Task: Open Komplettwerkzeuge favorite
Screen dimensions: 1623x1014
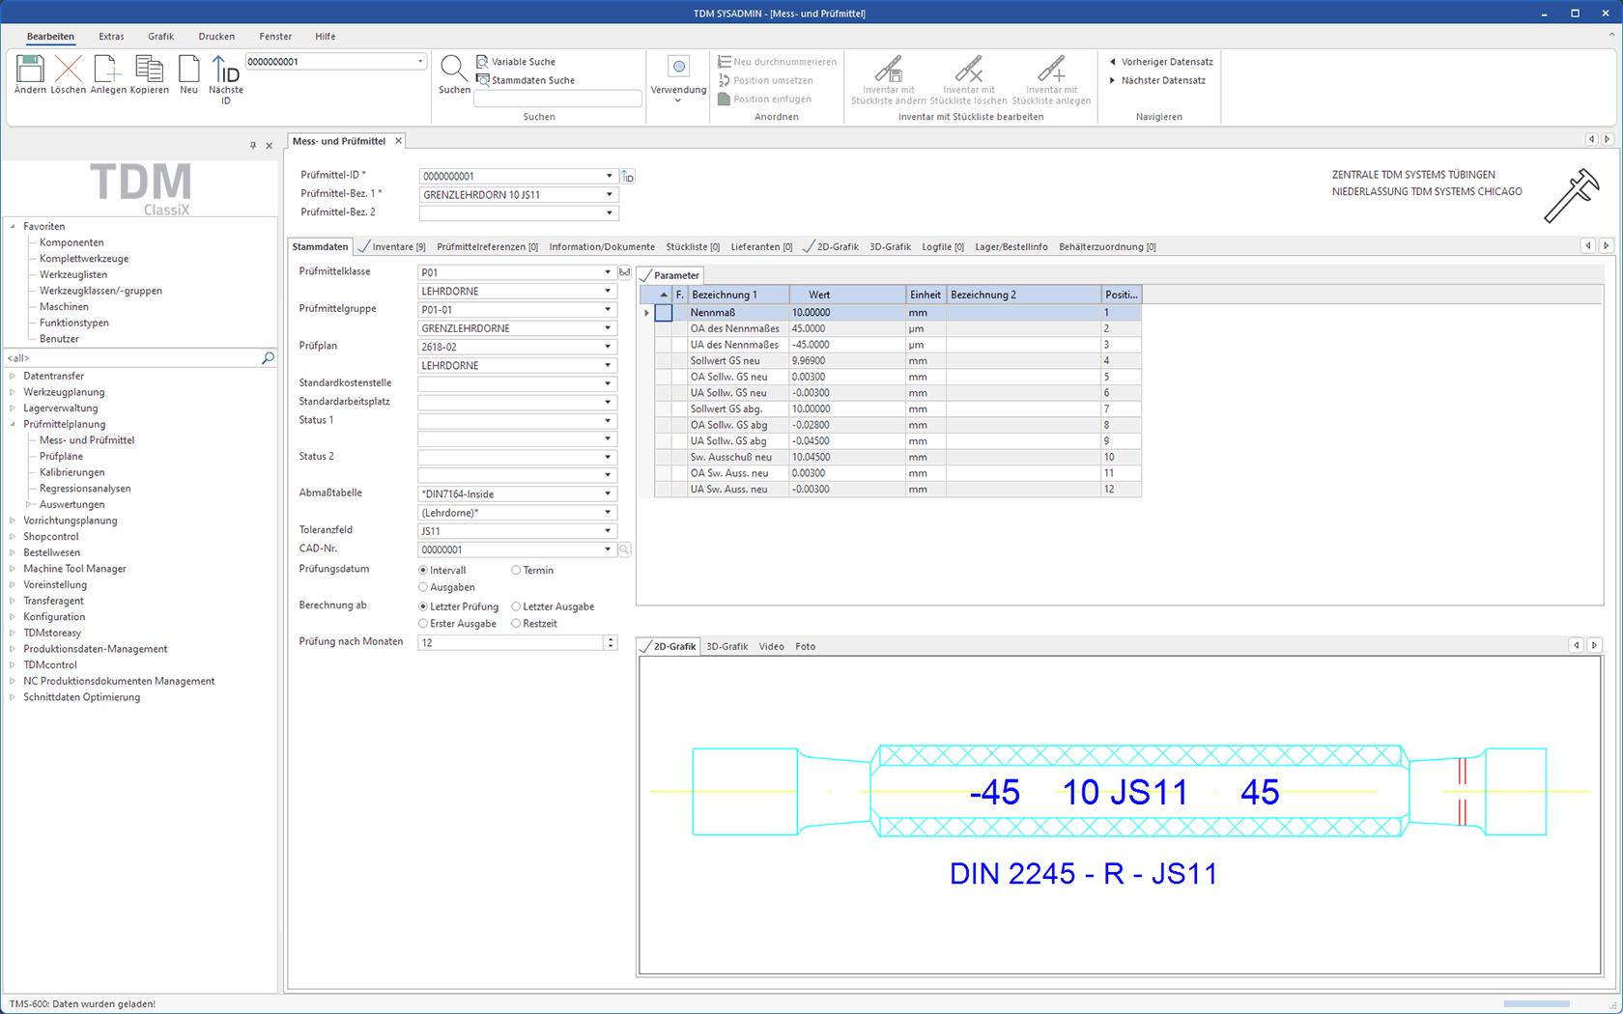Action: [83, 259]
